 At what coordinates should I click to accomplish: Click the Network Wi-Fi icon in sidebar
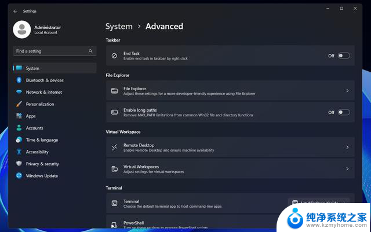pos(19,92)
